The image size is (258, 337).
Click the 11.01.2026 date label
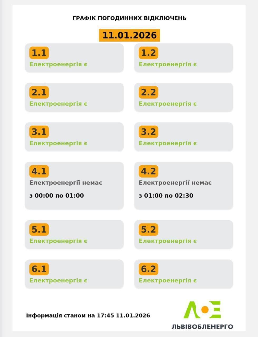(x=129, y=35)
